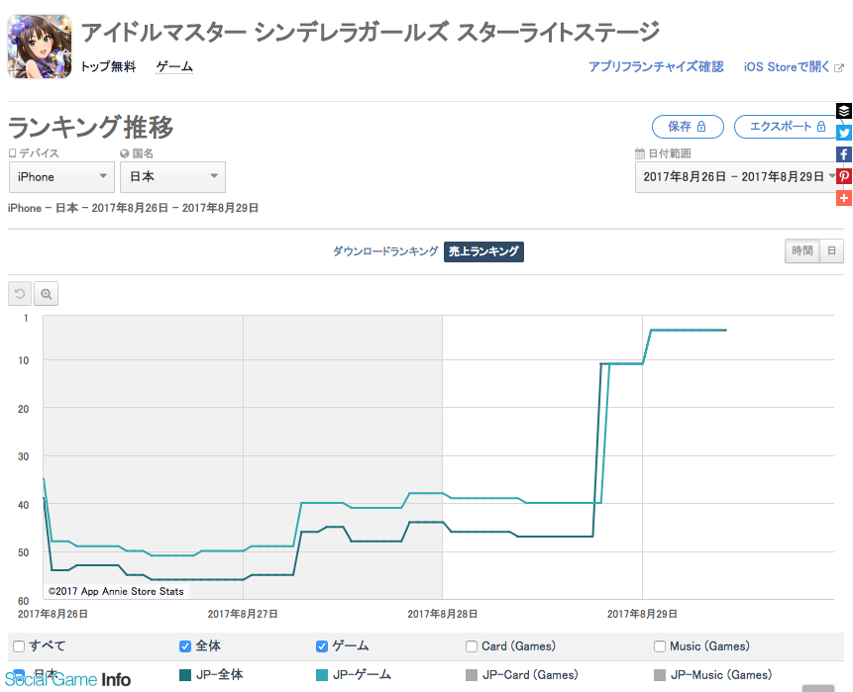Click the 保存 button
The height and width of the screenshot is (692, 853).
(x=688, y=127)
